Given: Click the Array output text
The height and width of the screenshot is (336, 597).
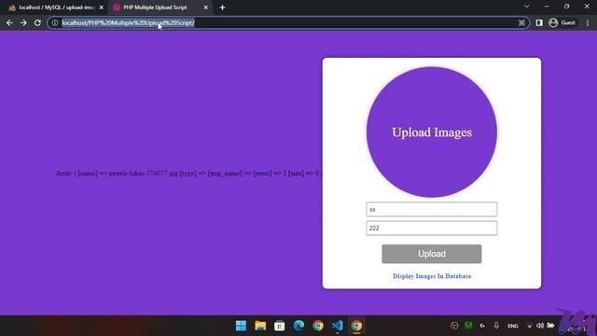Looking at the screenshot, I should point(188,174).
